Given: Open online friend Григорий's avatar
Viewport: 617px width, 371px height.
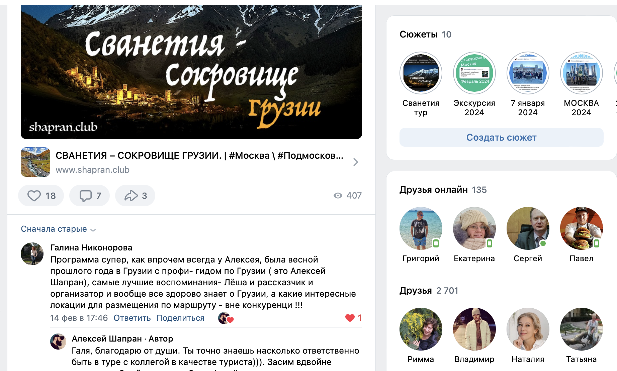Looking at the screenshot, I should (x=421, y=228).
